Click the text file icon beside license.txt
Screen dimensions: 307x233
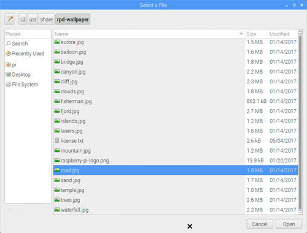(x=57, y=140)
